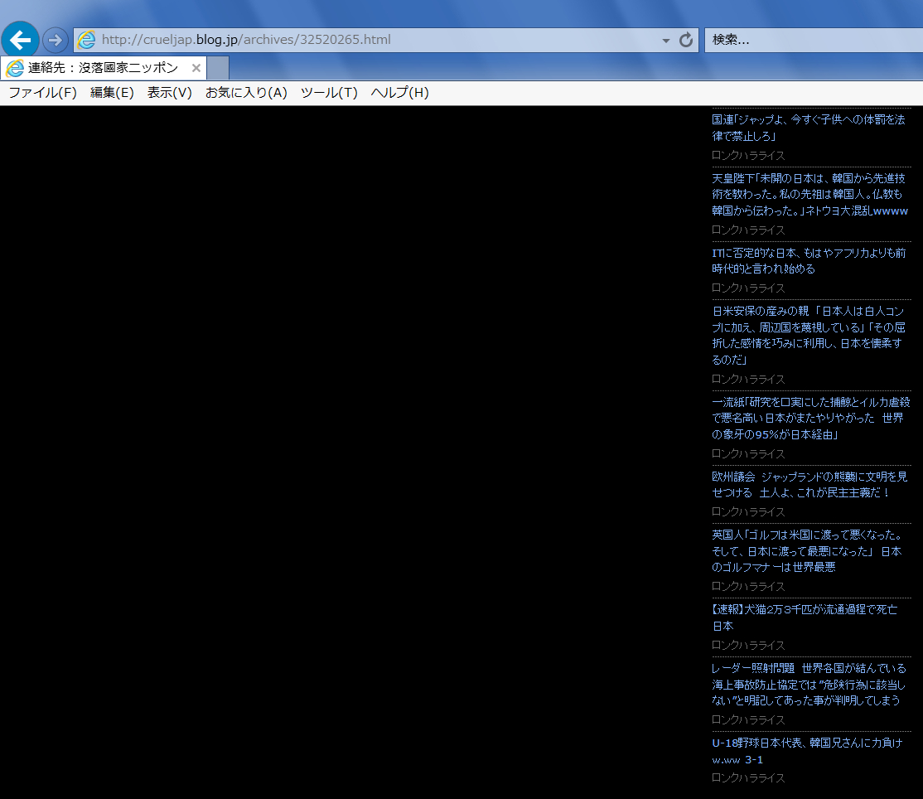Click the IE page icon in address bar
This screenshot has width=923, height=799.
click(x=86, y=40)
